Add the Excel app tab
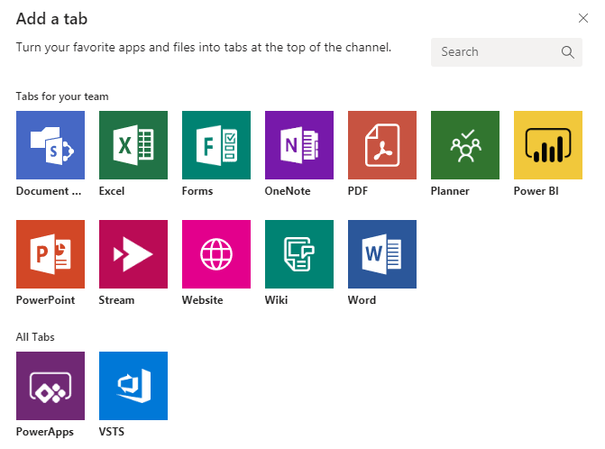The height and width of the screenshot is (449, 605). pyautogui.click(x=133, y=145)
